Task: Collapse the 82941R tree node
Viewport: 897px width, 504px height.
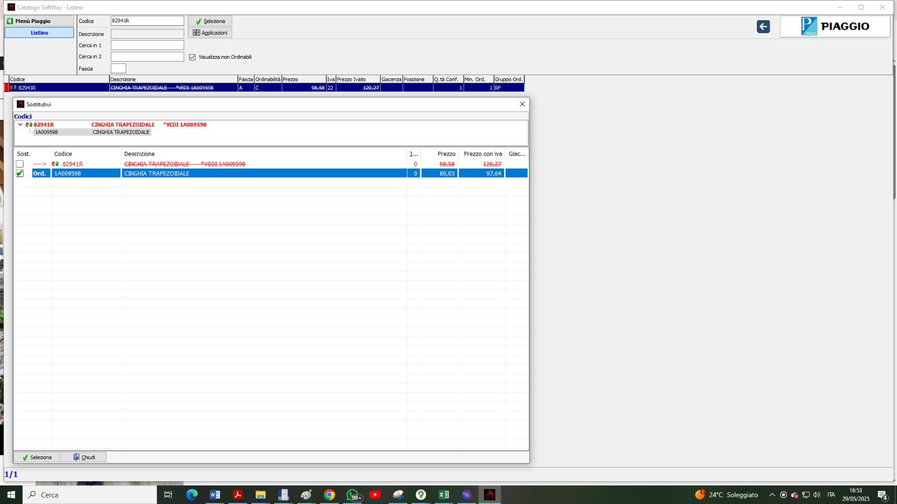Action: [20, 125]
